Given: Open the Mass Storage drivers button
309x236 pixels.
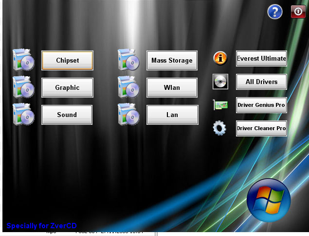Looking at the screenshot, I should 172,60.
